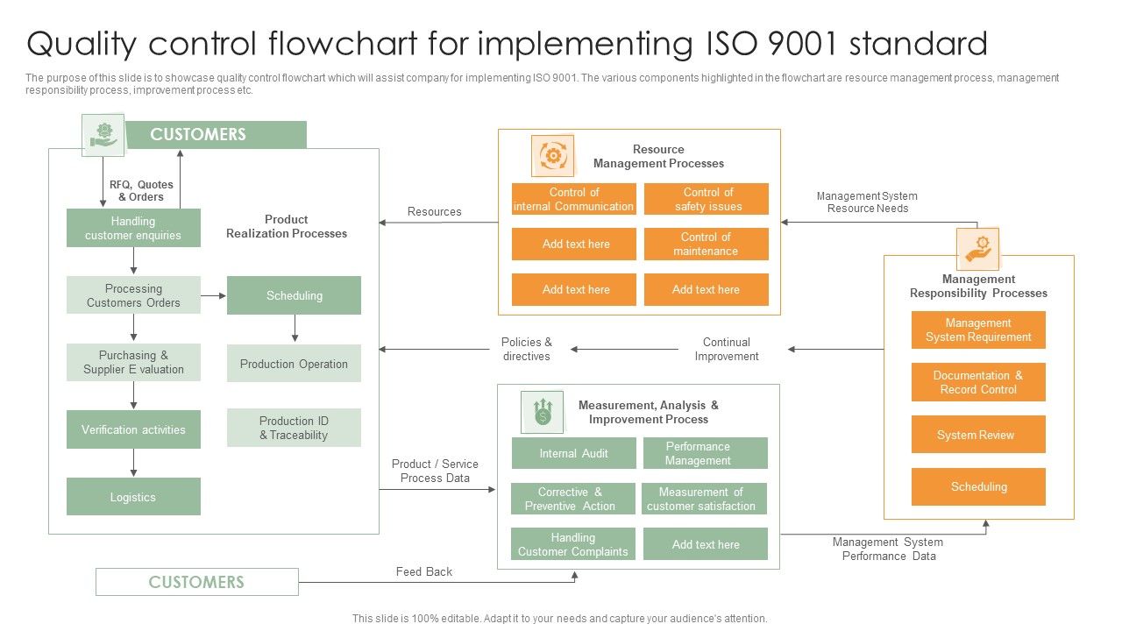This screenshot has height=631, width=1122.
Task: Click the Policies & directives label
Action: [527, 349]
